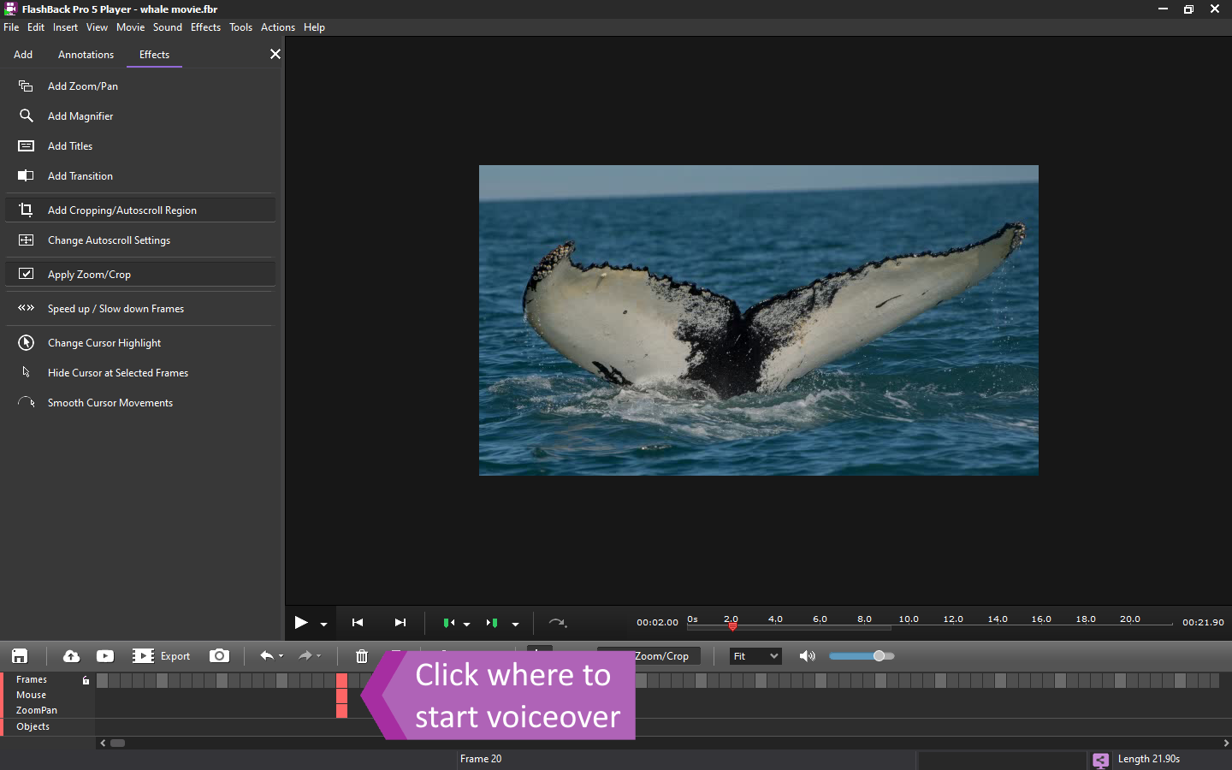This screenshot has height=770, width=1232.
Task: Select the ZoomPan track label
Action: tap(37, 710)
